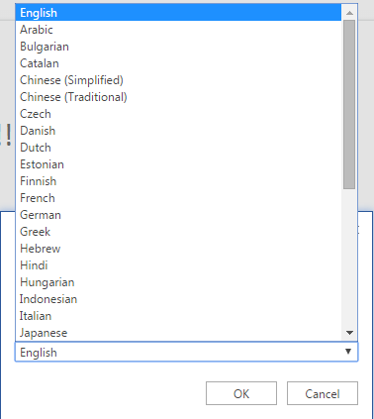374x419 pixels.
Task: Select Chinese (Traditional) option
Action: [178, 97]
